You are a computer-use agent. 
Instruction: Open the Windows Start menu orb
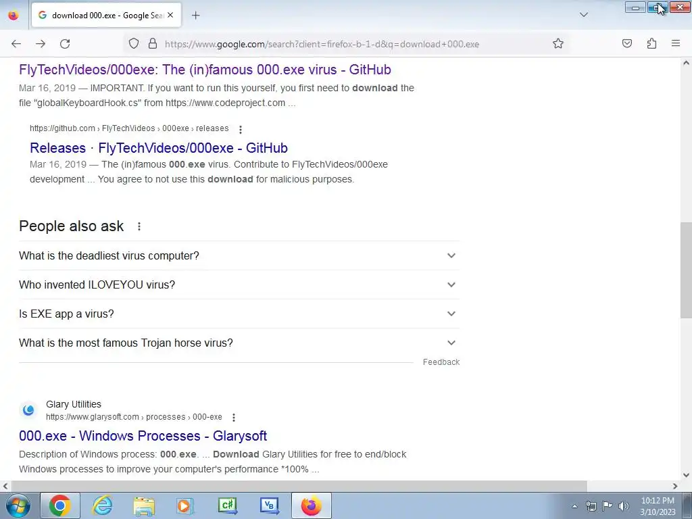click(18, 505)
